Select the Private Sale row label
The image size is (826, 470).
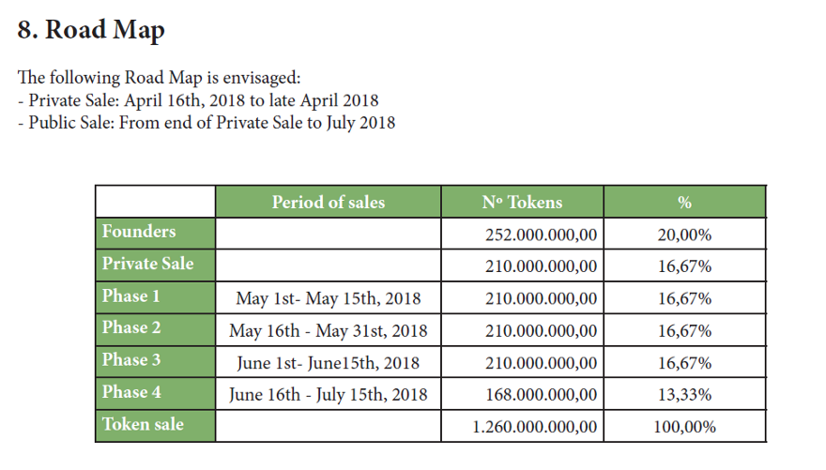tap(147, 264)
